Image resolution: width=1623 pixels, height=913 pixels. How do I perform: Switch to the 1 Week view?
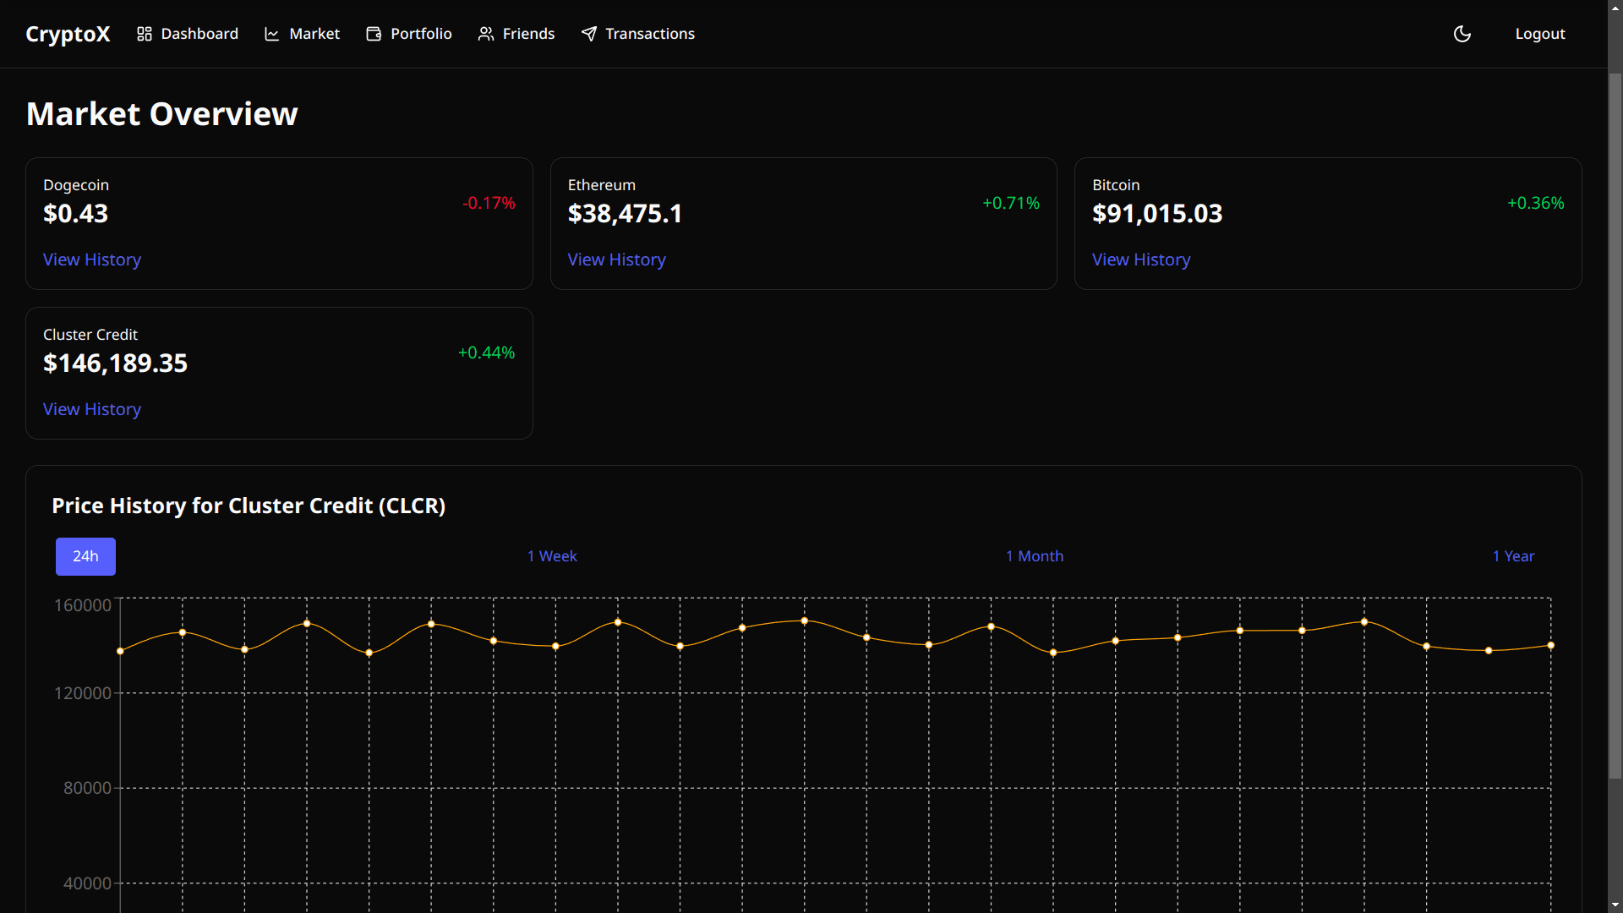coord(551,556)
